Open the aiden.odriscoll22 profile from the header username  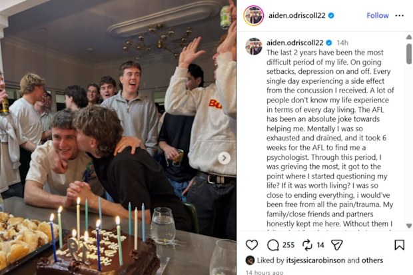[297, 15]
